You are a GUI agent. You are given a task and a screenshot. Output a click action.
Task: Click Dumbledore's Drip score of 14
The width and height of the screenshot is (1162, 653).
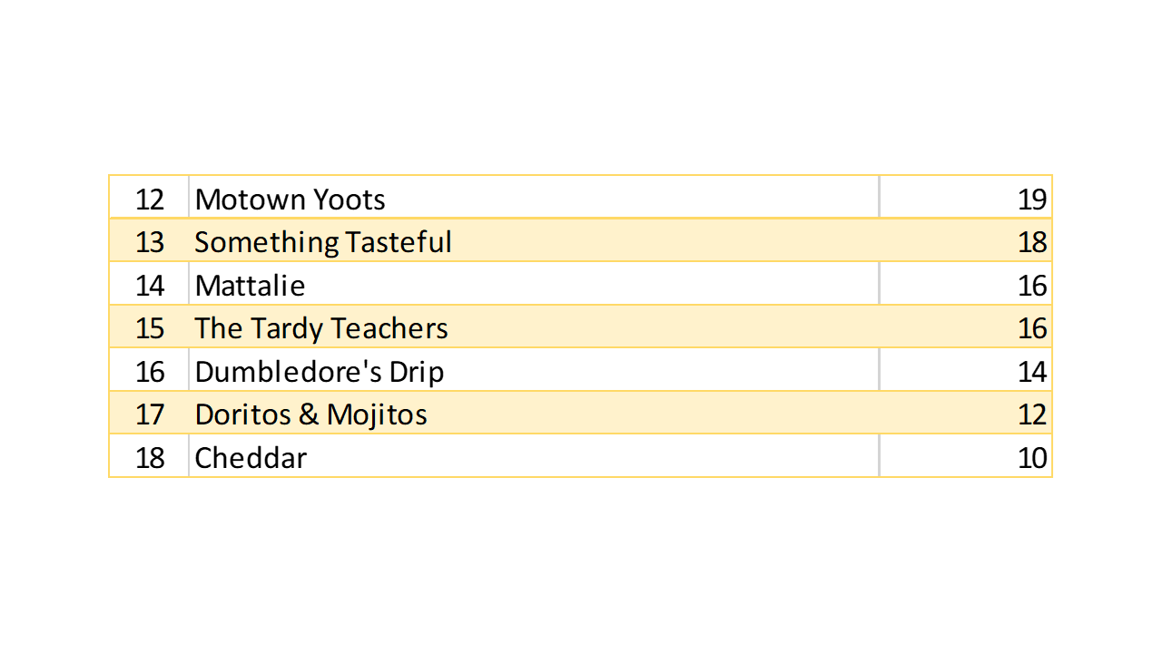pyautogui.click(x=1032, y=372)
